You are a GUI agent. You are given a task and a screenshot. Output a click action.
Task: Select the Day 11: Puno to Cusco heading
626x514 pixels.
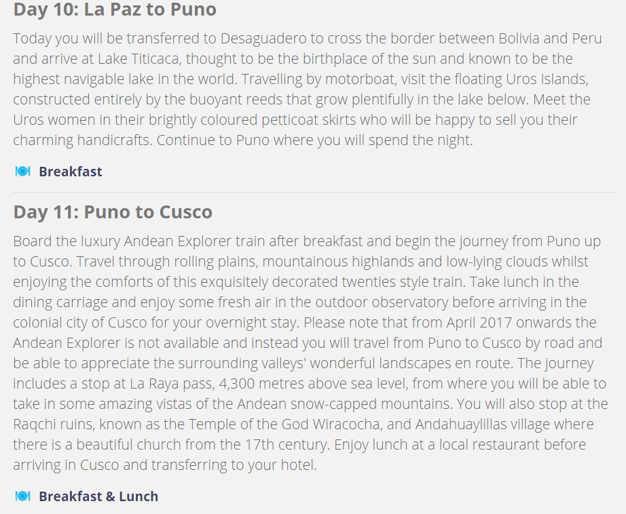tap(113, 212)
